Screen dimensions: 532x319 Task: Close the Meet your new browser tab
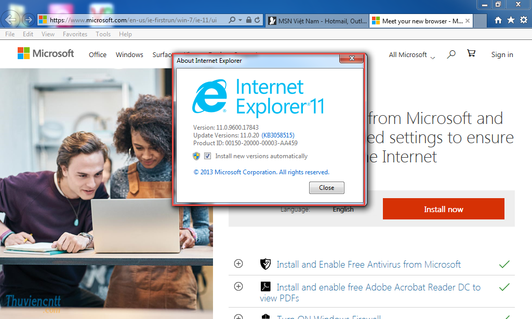[x=468, y=21]
